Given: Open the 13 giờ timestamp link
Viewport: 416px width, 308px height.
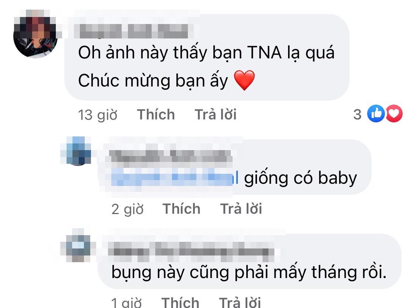Looking at the screenshot, I should click(x=98, y=115).
